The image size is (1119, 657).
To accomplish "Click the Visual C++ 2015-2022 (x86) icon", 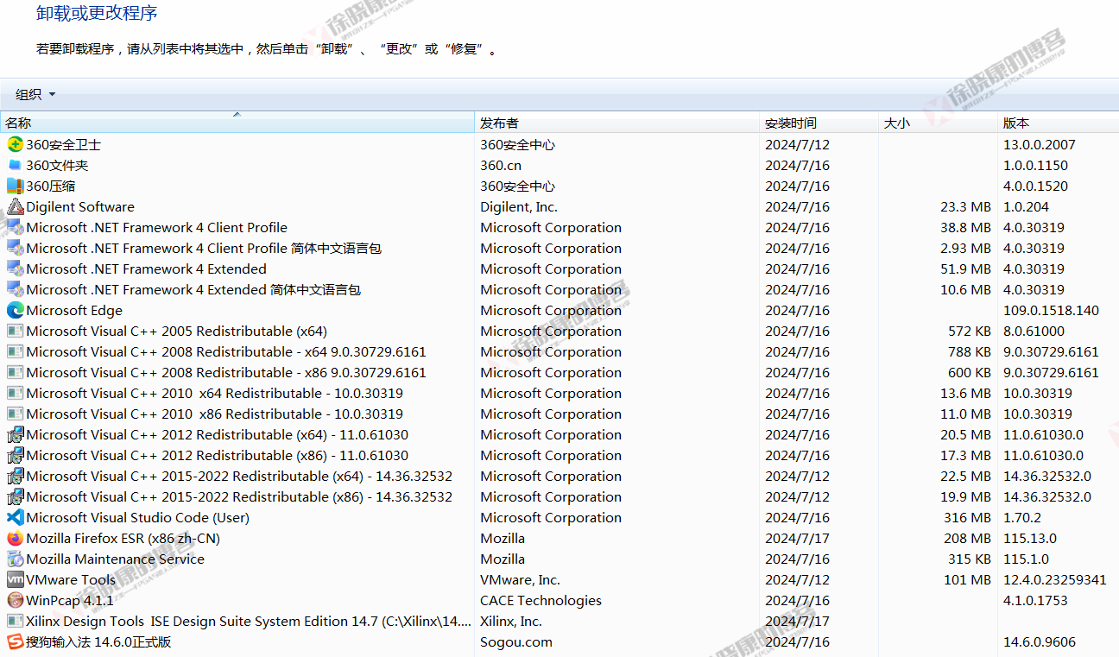I will click(15, 496).
